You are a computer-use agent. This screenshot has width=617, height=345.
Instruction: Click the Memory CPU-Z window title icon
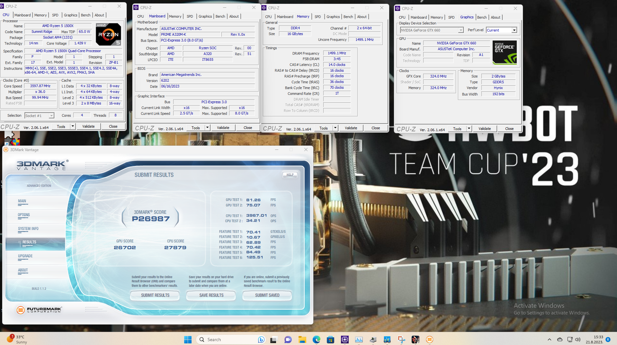pyautogui.click(x=264, y=8)
